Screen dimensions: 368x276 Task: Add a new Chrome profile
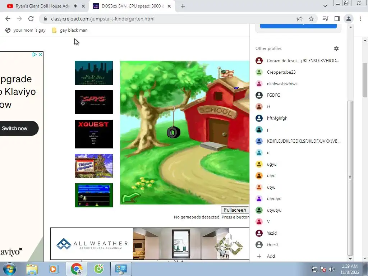point(298,256)
